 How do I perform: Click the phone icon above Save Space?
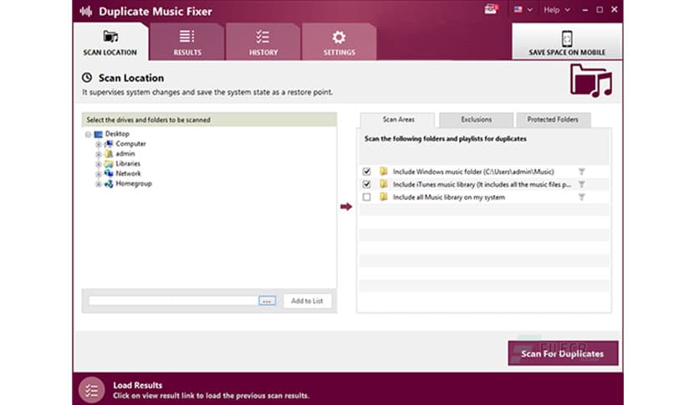point(567,38)
